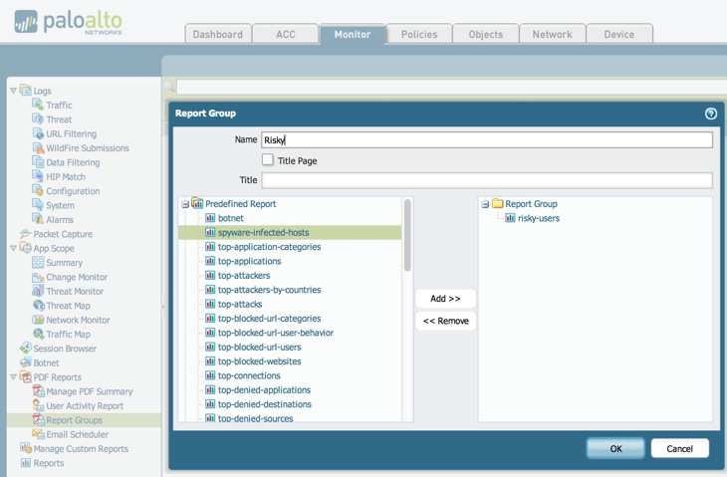Collapse the Predefined Report tree node
The height and width of the screenshot is (477, 727).
tap(185, 204)
